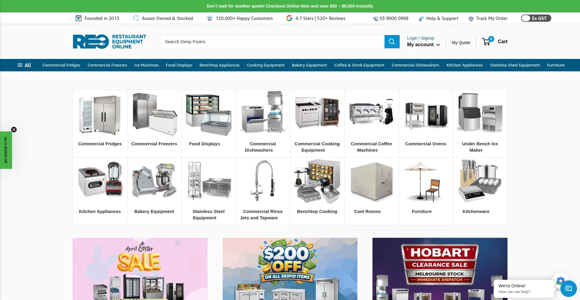This screenshot has width=580, height=300.
Task: Click the Restaurant Equipment Online logo
Action: [x=109, y=41]
